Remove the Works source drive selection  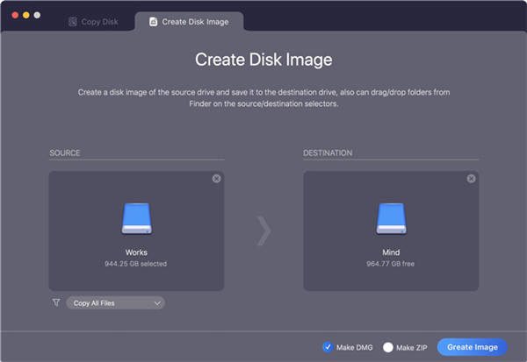pos(216,179)
